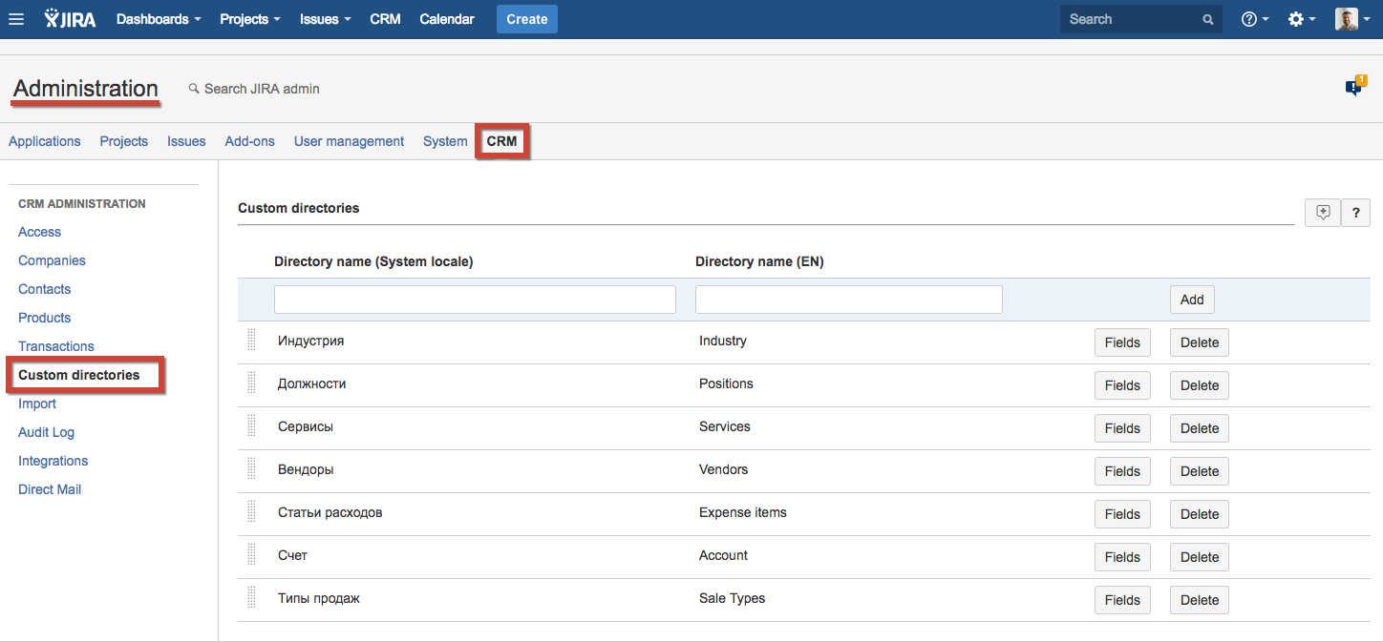
Task: Click the JIRA logo
Action: (70, 19)
